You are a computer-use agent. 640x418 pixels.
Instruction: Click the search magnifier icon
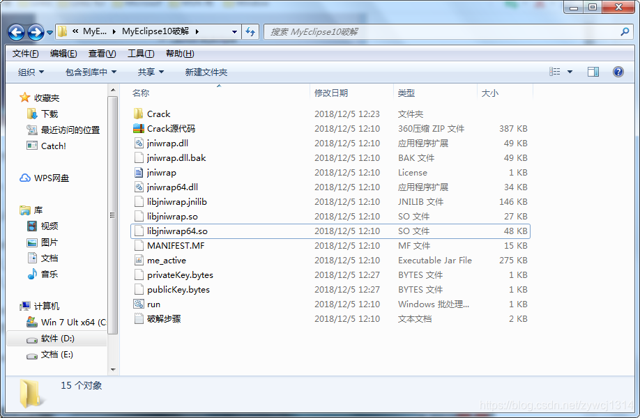click(x=625, y=31)
